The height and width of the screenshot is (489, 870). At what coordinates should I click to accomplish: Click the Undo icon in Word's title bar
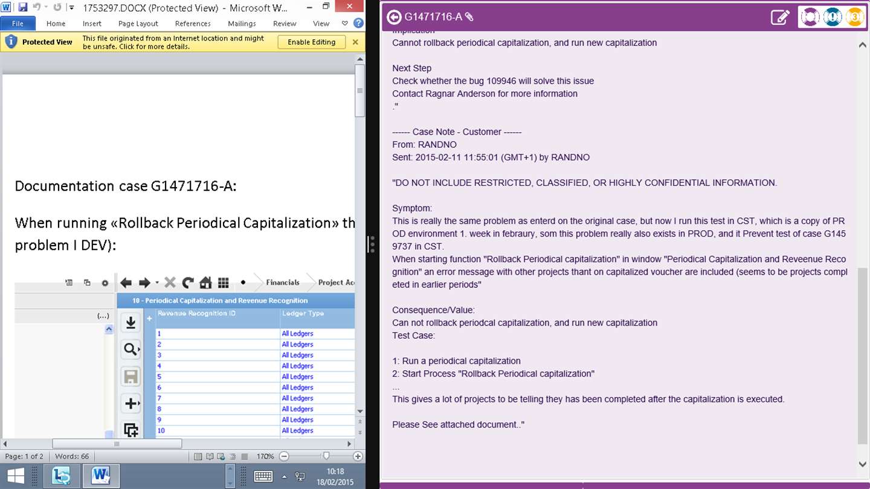coord(36,8)
